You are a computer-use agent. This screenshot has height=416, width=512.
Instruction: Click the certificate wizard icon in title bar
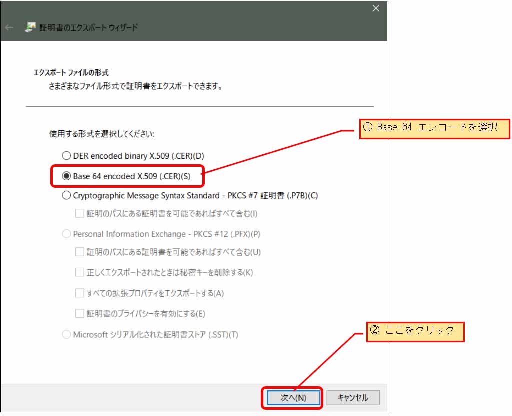tap(30, 27)
